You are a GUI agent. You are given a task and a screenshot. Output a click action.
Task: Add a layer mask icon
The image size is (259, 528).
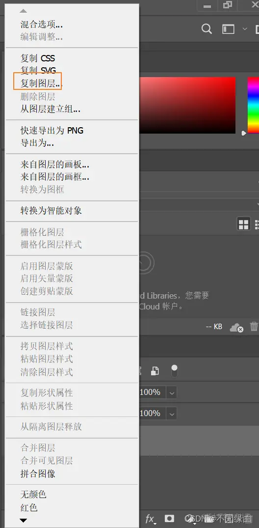click(169, 518)
